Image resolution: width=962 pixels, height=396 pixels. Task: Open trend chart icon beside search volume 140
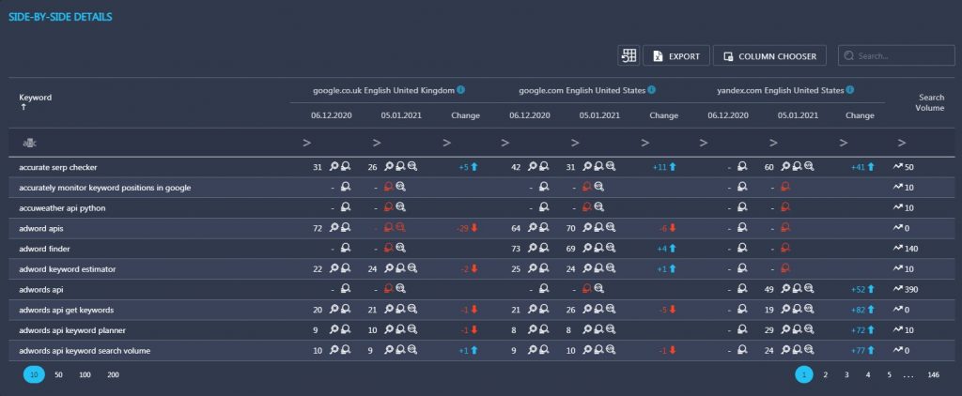click(x=898, y=249)
